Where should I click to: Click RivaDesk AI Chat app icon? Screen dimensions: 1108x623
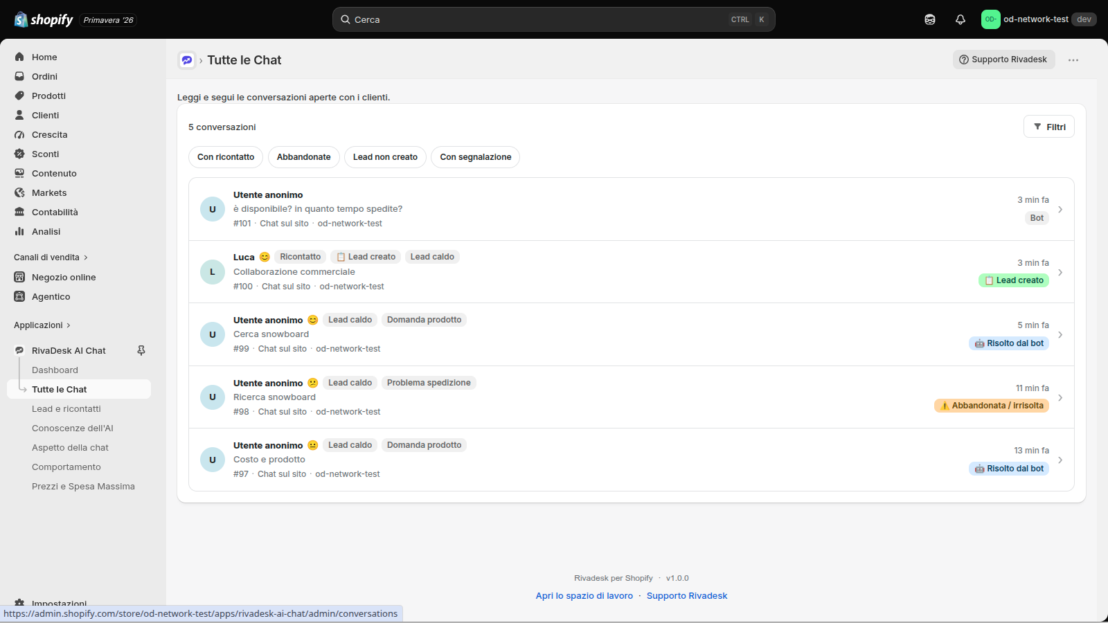pyautogui.click(x=19, y=350)
